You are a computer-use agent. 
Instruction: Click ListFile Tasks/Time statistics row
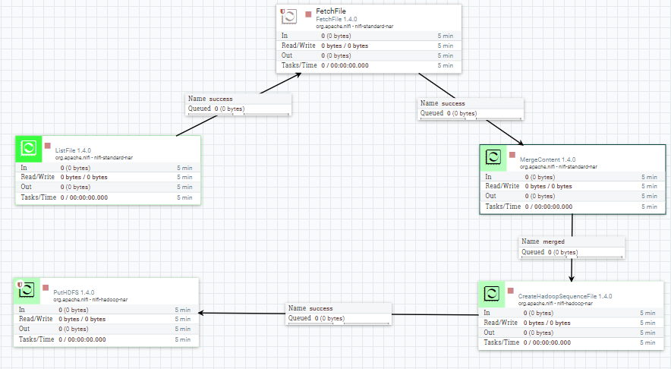108,197
